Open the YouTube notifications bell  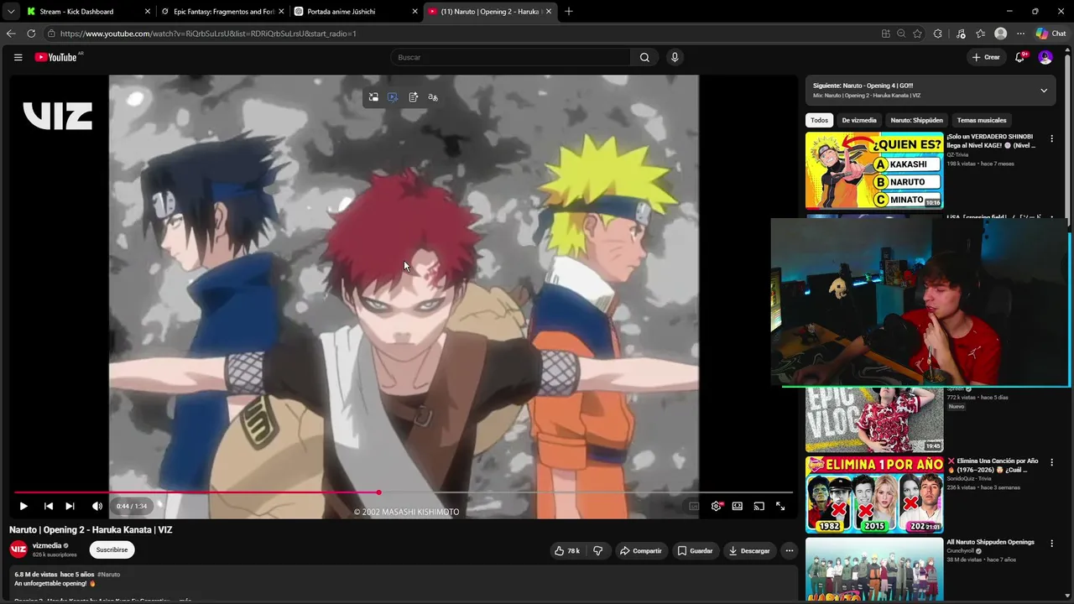click(x=1019, y=57)
